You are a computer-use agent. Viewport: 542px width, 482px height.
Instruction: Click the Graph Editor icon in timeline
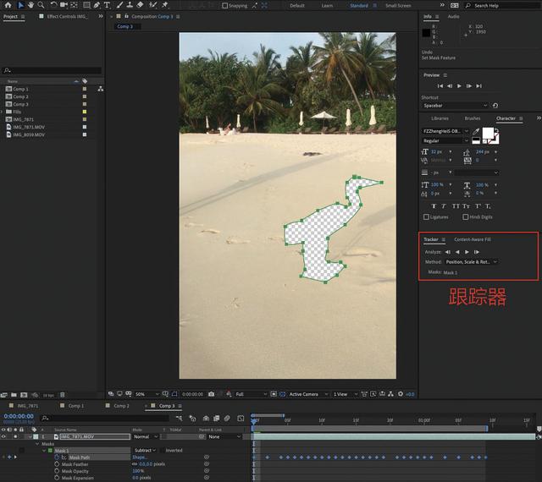[241, 418]
